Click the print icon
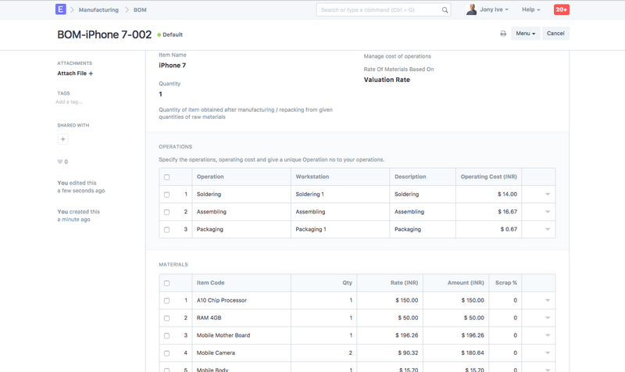Screen dimensions: 625x372 503,34
